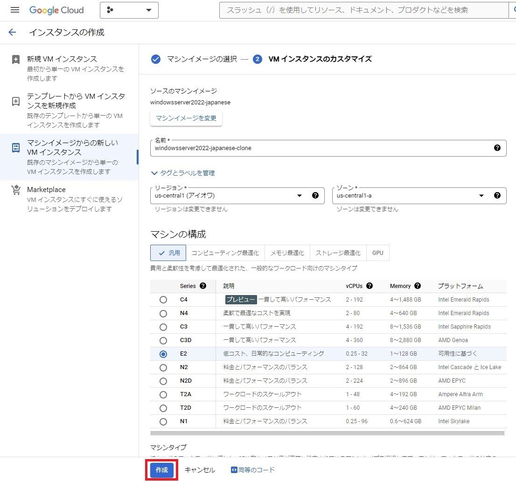This screenshot has height=481, width=516.
Task: Click the completed step checkmark icon
Action: point(156,59)
